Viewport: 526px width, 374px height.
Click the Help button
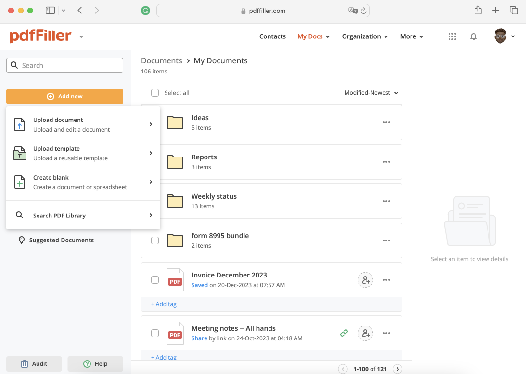pos(95,364)
